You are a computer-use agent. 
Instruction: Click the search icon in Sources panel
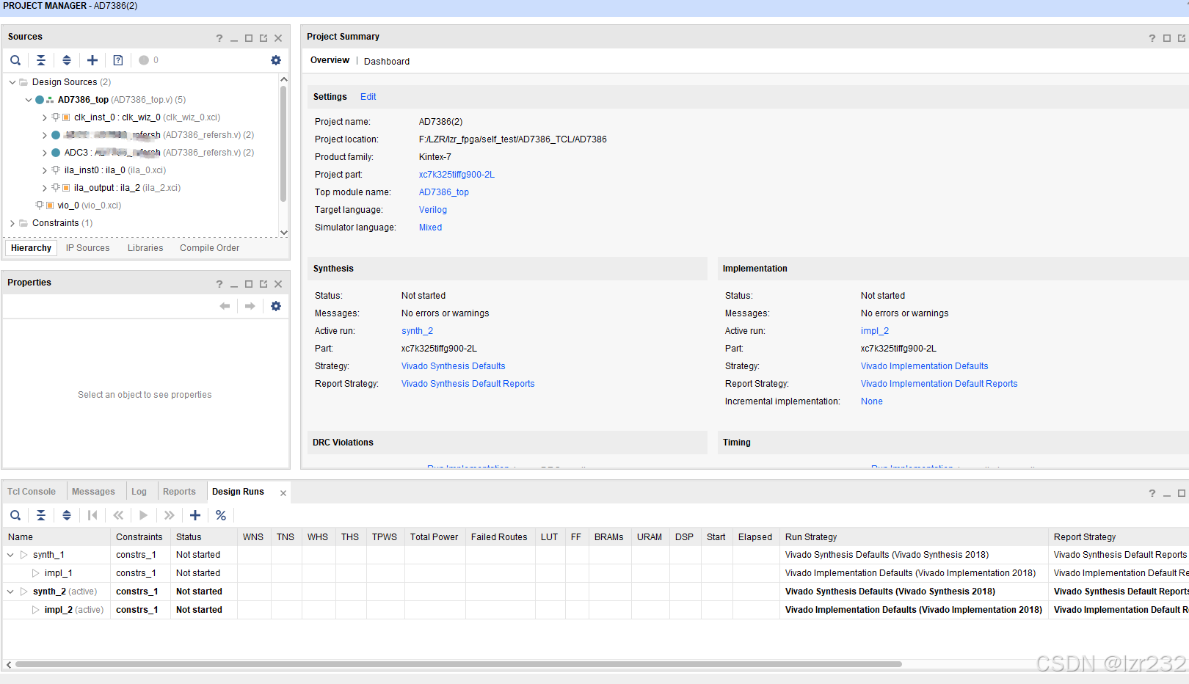pos(15,60)
